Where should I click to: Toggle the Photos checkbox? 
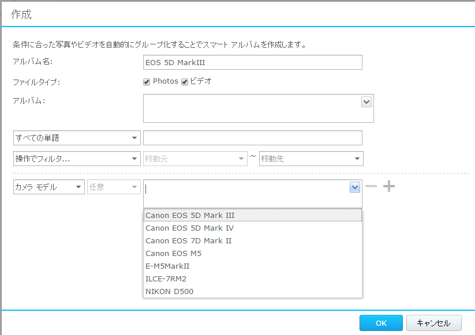tap(147, 82)
